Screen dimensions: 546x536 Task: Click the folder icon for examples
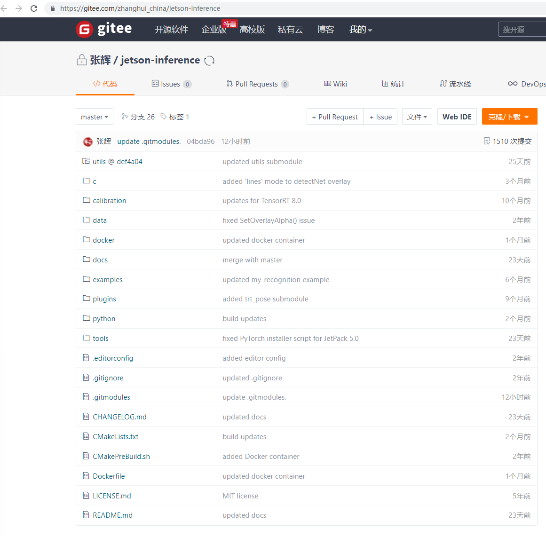pos(87,279)
